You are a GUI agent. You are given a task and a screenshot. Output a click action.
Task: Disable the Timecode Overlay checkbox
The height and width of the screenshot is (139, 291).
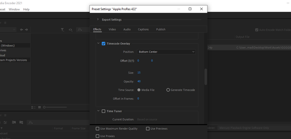point(104,44)
